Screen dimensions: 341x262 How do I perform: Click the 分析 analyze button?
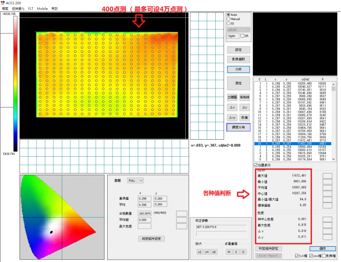coord(238,70)
